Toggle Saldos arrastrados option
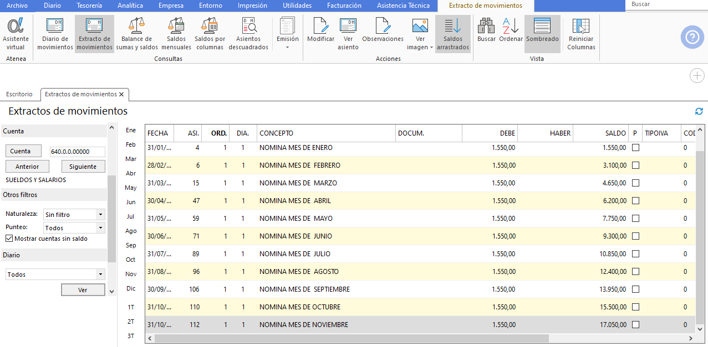Viewport: 708px width, 347px height. click(453, 34)
